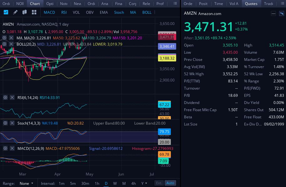Activate the drawing pencil tool
Viewport: 286px width, 187px height.
click(x=15, y=12)
